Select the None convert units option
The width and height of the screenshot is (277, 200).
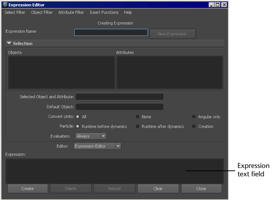(x=137, y=116)
